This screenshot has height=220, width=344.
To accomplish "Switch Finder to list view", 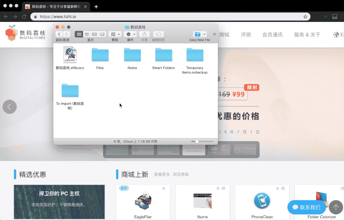I will (x=87, y=34).
